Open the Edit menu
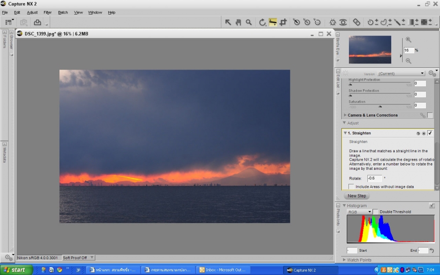The height and width of the screenshot is (275, 440). tap(17, 12)
